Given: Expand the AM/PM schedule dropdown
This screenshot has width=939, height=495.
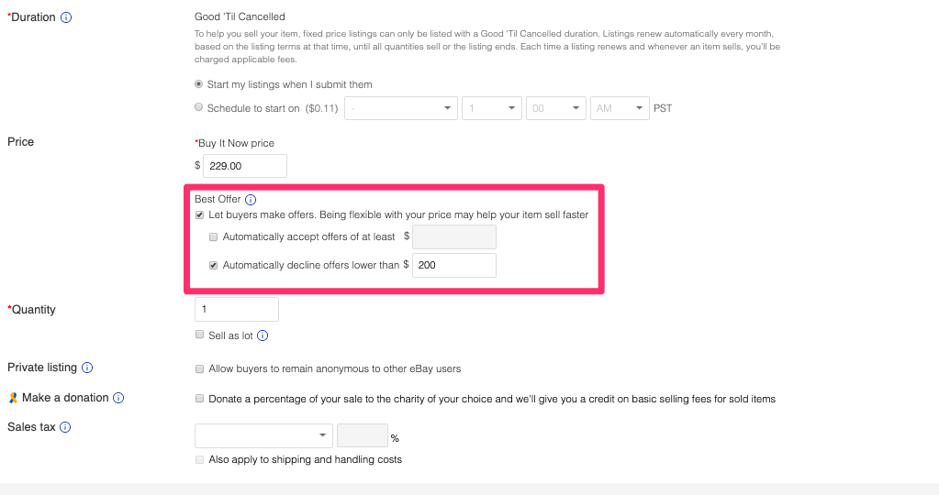Looking at the screenshot, I should point(620,108).
